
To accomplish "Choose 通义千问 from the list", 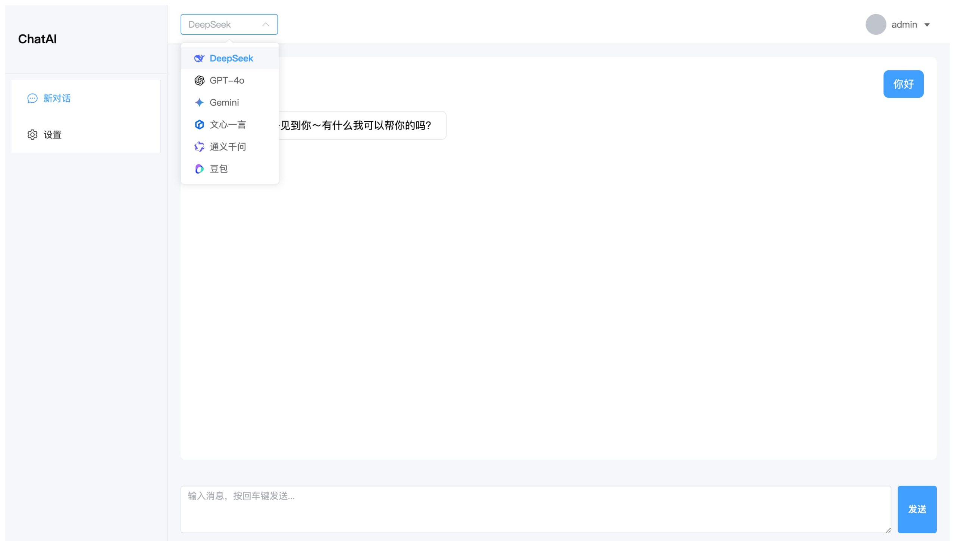I will [230, 147].
